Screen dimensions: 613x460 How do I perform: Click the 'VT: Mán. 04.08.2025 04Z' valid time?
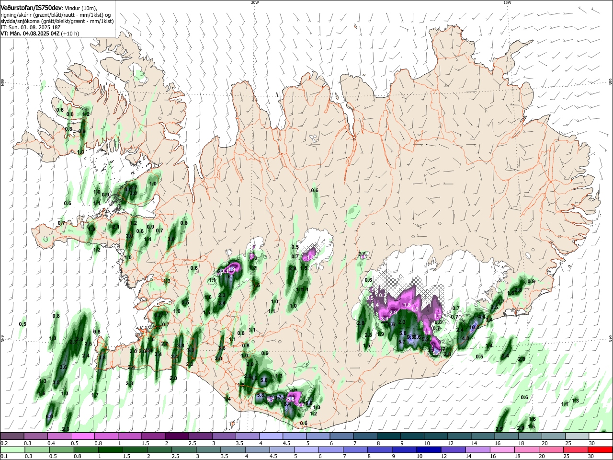(30, 34)
